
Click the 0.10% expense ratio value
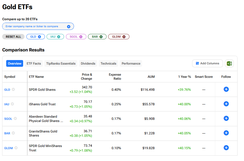[116, 148]
